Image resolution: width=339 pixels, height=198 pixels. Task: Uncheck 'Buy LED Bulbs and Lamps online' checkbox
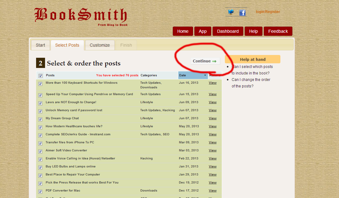(40, 167)
